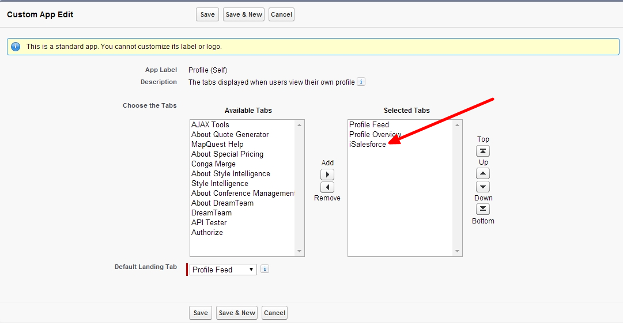Select About Quote Generator in Available Tabs

(x=243, y=135)
